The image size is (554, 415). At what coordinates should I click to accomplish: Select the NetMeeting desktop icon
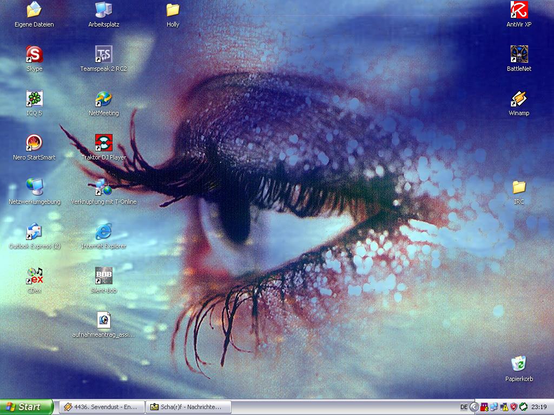click(103, 99)
